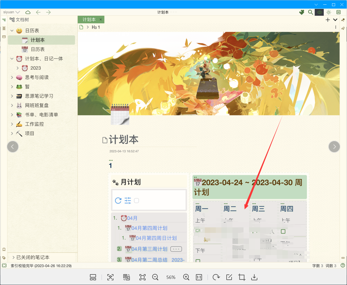Toggle read-only mode with the eye icon
The image size is (347, 285).
(320, 12)
